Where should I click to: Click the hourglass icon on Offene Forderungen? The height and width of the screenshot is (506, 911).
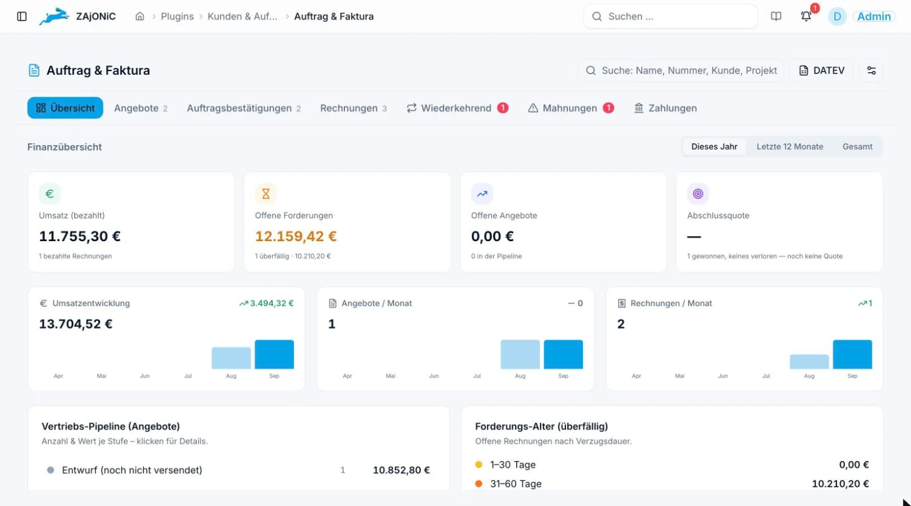coord(266,194)
